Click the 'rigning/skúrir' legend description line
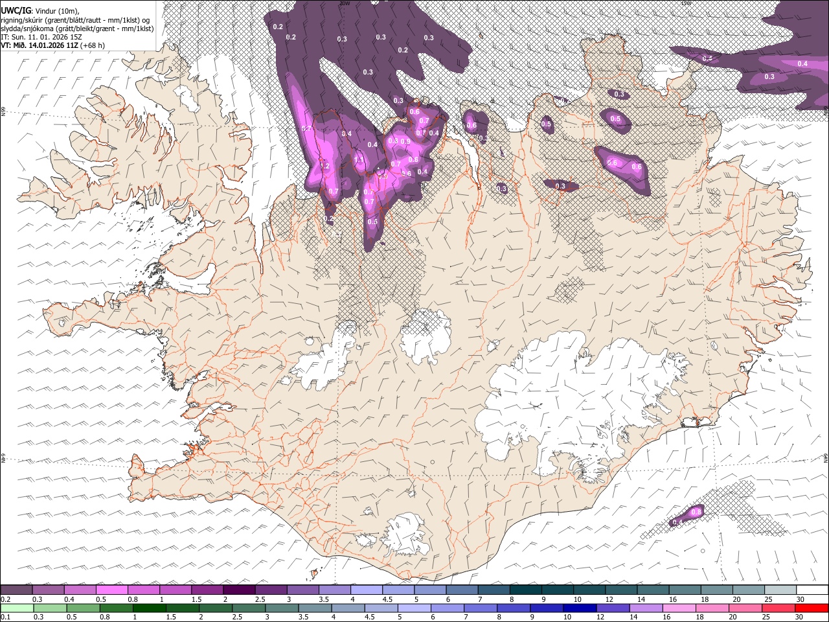Screen dimensions: 829x622 [x=75, y=20]
